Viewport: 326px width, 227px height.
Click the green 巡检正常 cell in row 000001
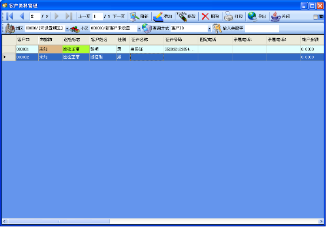point(76,49)
